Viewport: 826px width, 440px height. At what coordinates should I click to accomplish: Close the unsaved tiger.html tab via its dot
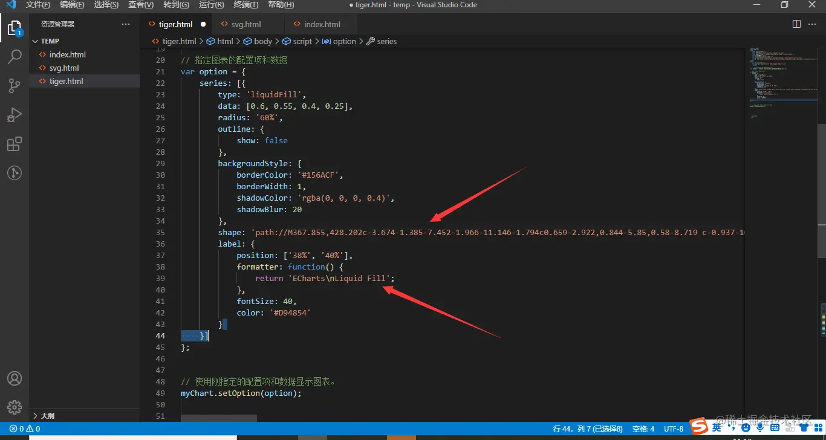coord(203,24)
